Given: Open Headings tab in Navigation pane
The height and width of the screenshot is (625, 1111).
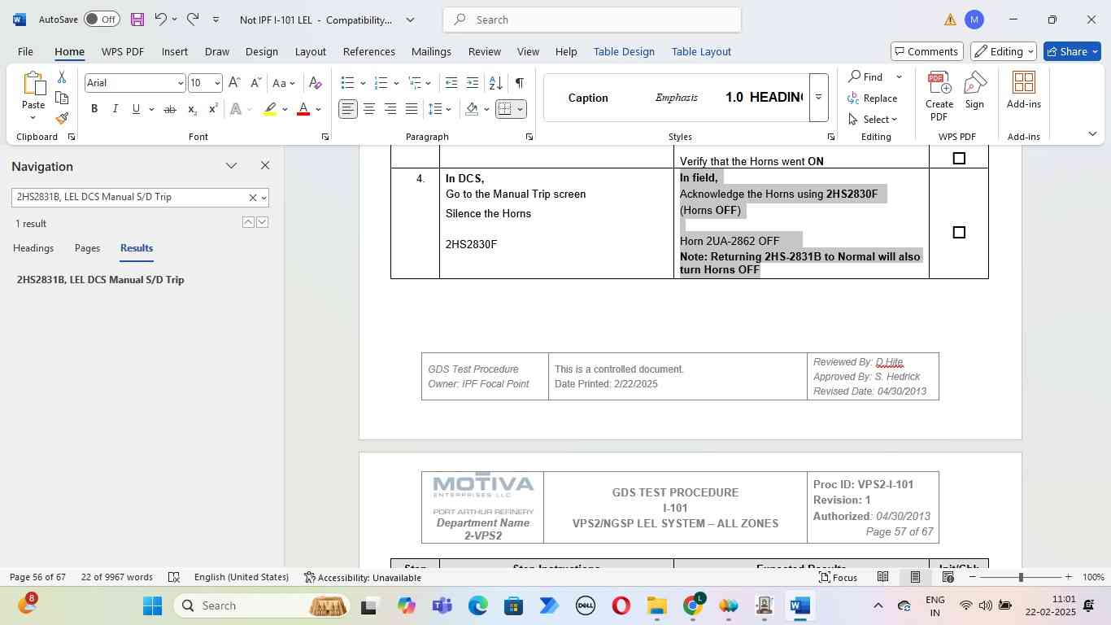Looking at the screenshot, I should (33, 248).
